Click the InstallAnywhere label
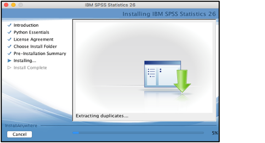The width and height of the screenshot is (265, 143). click(21, 126)
